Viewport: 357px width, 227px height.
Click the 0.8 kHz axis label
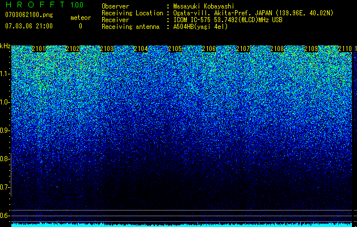[x=5, y=159]
